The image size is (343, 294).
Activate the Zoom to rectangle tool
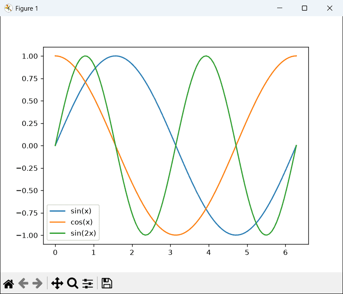click(x=73, y=283)
